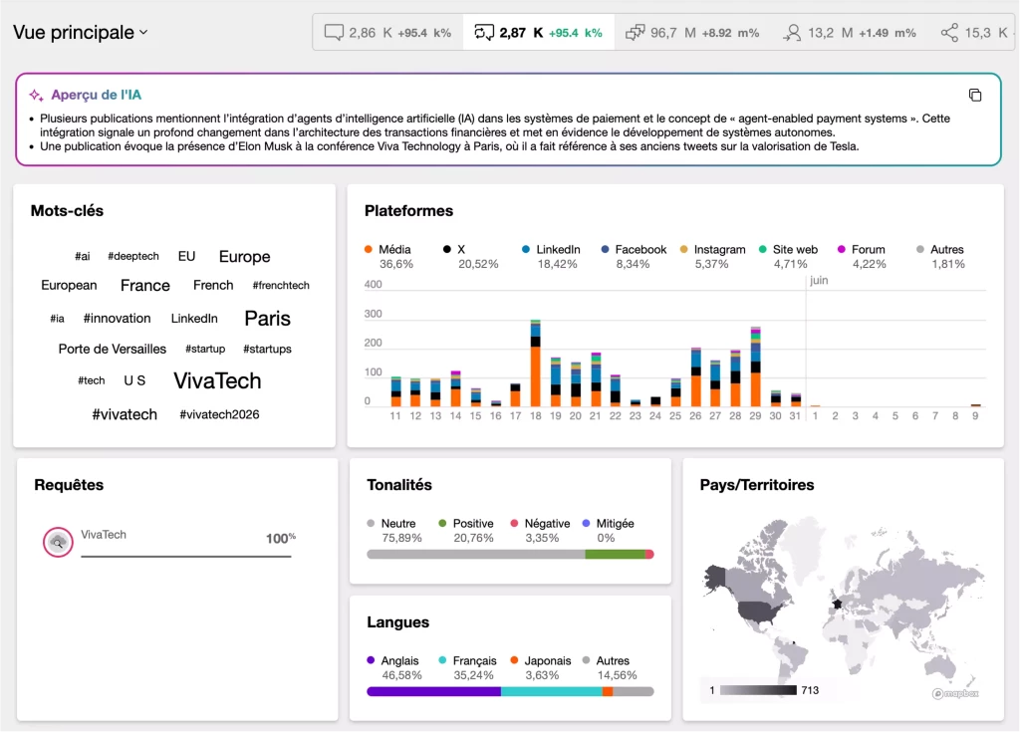
Task: Click the #vivatech2026 hashtag keyword
Action: (219, 414)
